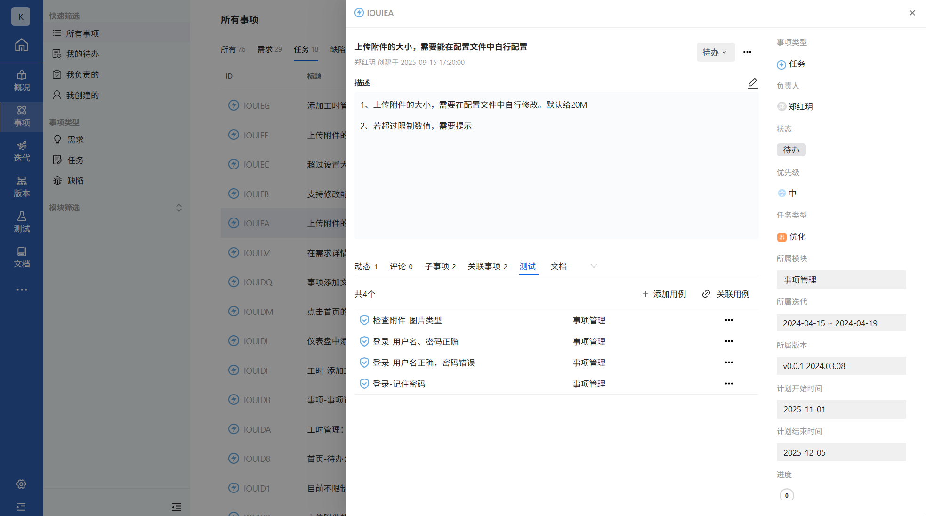Open the 所属版本 field v0.0.1
This screenshot has width=926, height=516.
841,366
